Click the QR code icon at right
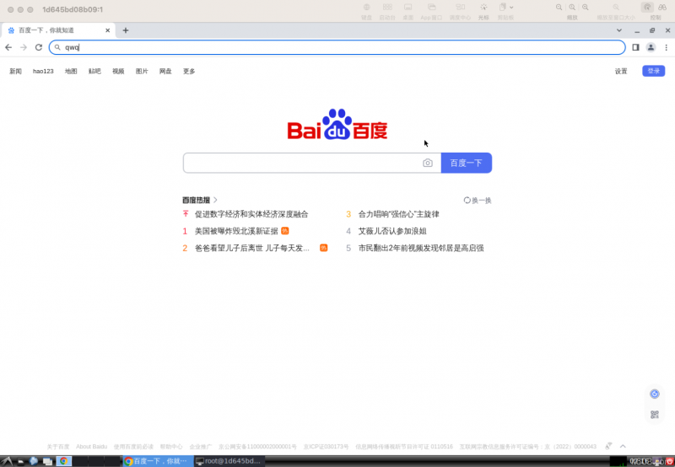 654,415
